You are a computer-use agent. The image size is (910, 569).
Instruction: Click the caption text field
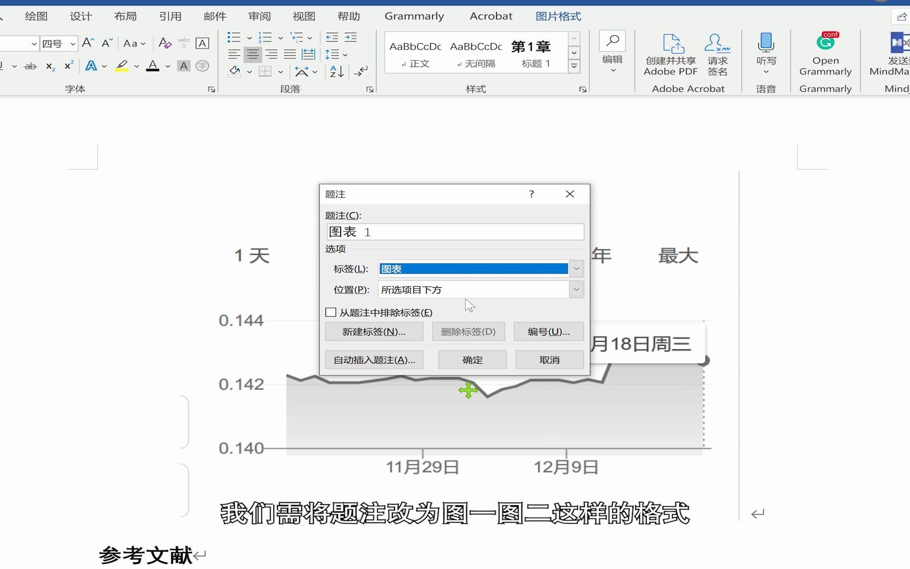click(455, 232)
